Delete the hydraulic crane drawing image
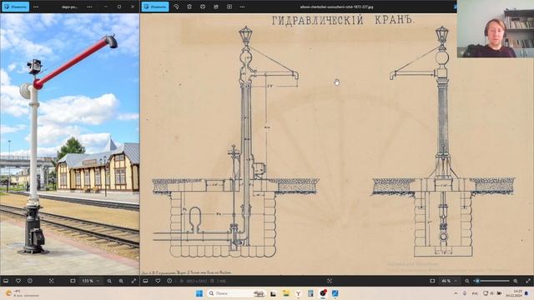 coord(189,7)
